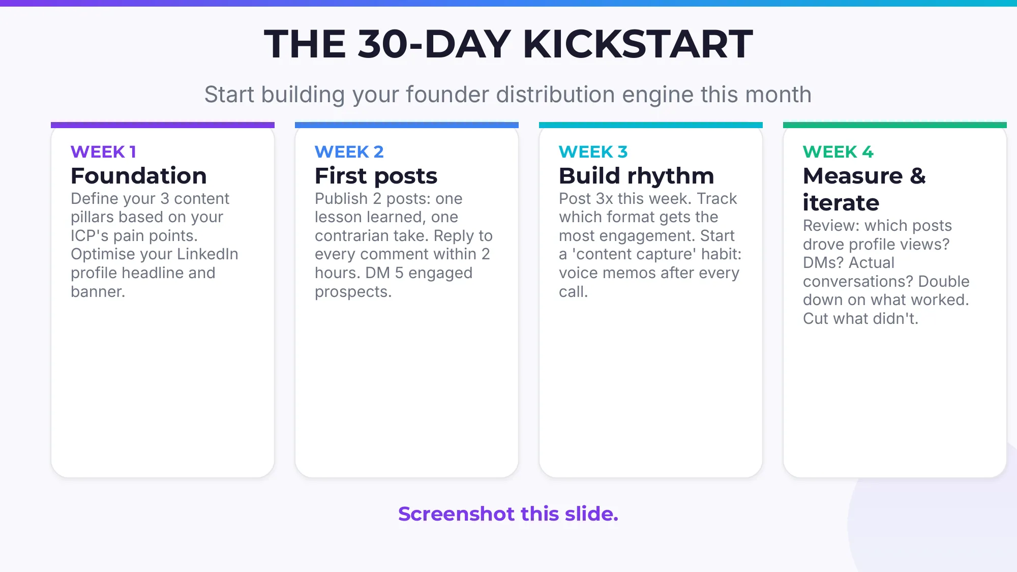Click the 'First posts' heading
1017x572 pixels.
tap(376, 176)
